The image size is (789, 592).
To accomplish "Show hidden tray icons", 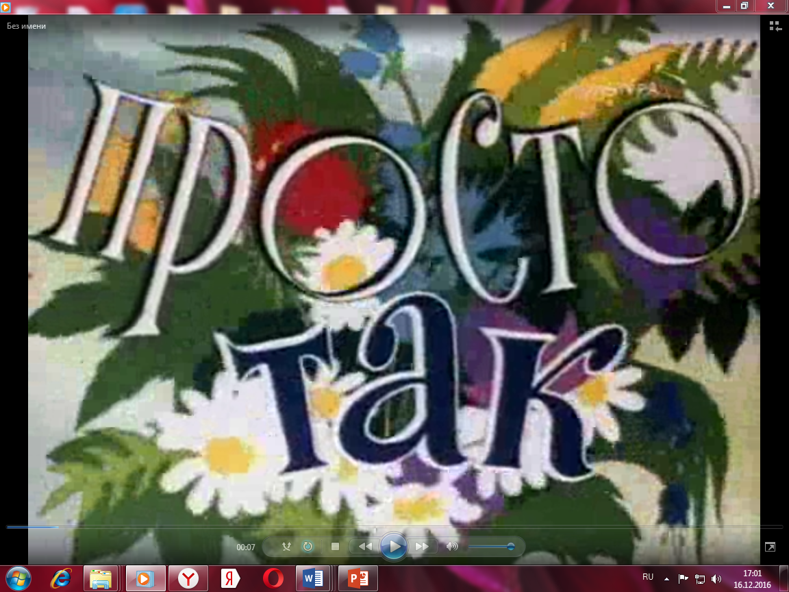I will pos(666,579).
